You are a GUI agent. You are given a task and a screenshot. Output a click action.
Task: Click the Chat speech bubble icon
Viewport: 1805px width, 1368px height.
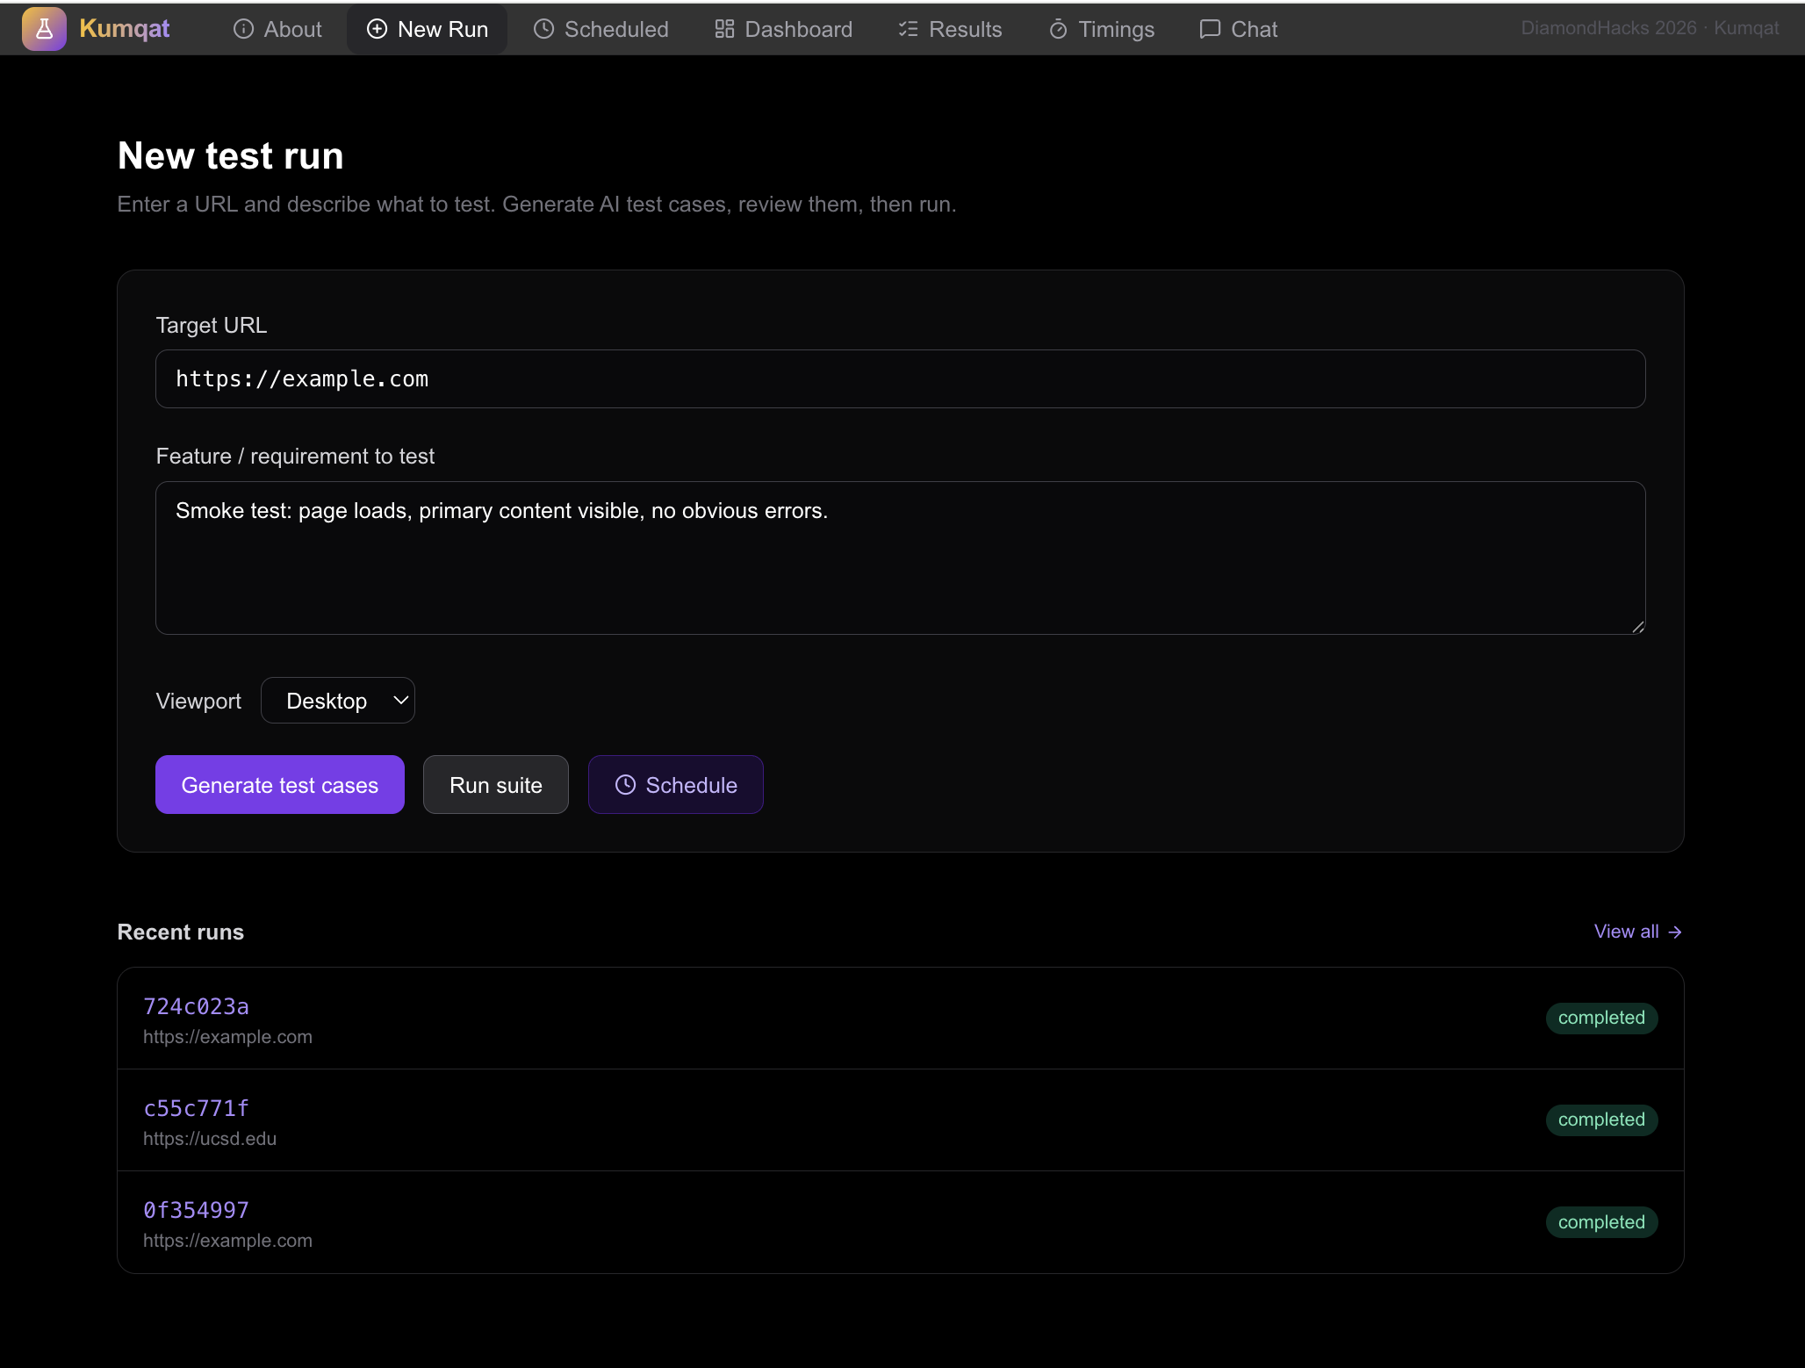(x=1210, y=29)
